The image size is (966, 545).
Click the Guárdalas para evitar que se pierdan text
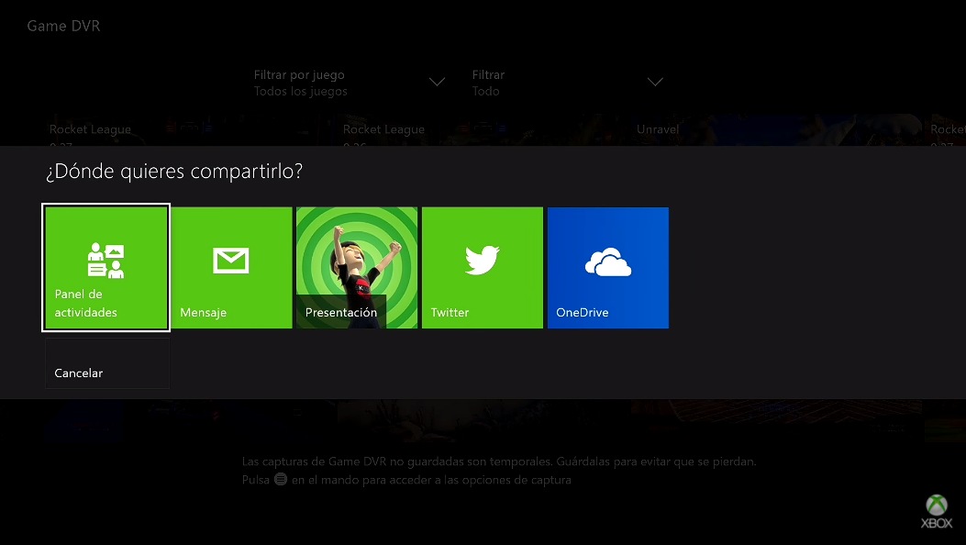coord(656,462)
